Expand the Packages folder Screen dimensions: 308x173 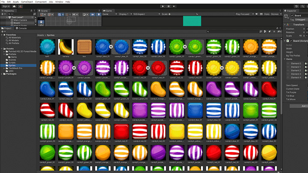tap(2, 74)
